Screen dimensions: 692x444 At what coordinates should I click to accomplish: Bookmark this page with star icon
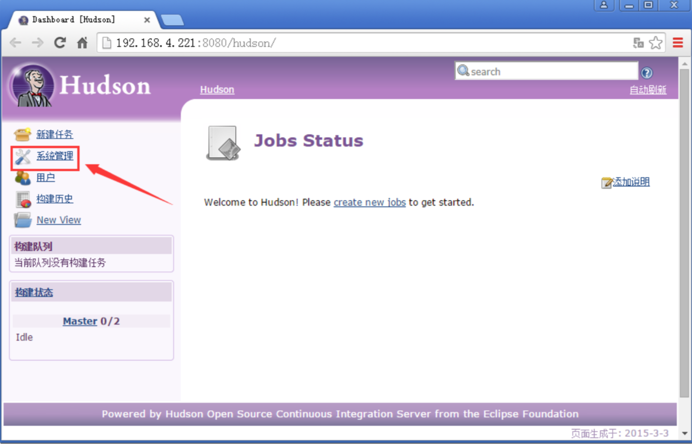click(656, 43)
